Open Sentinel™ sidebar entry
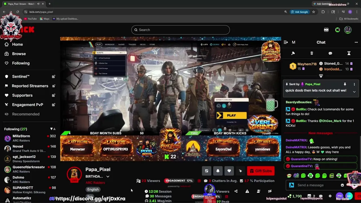This screenshot has height=203, width=361. 30,76
